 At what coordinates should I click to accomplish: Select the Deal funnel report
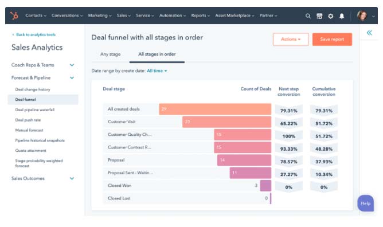pyautogui.click(x=43, y=100)
